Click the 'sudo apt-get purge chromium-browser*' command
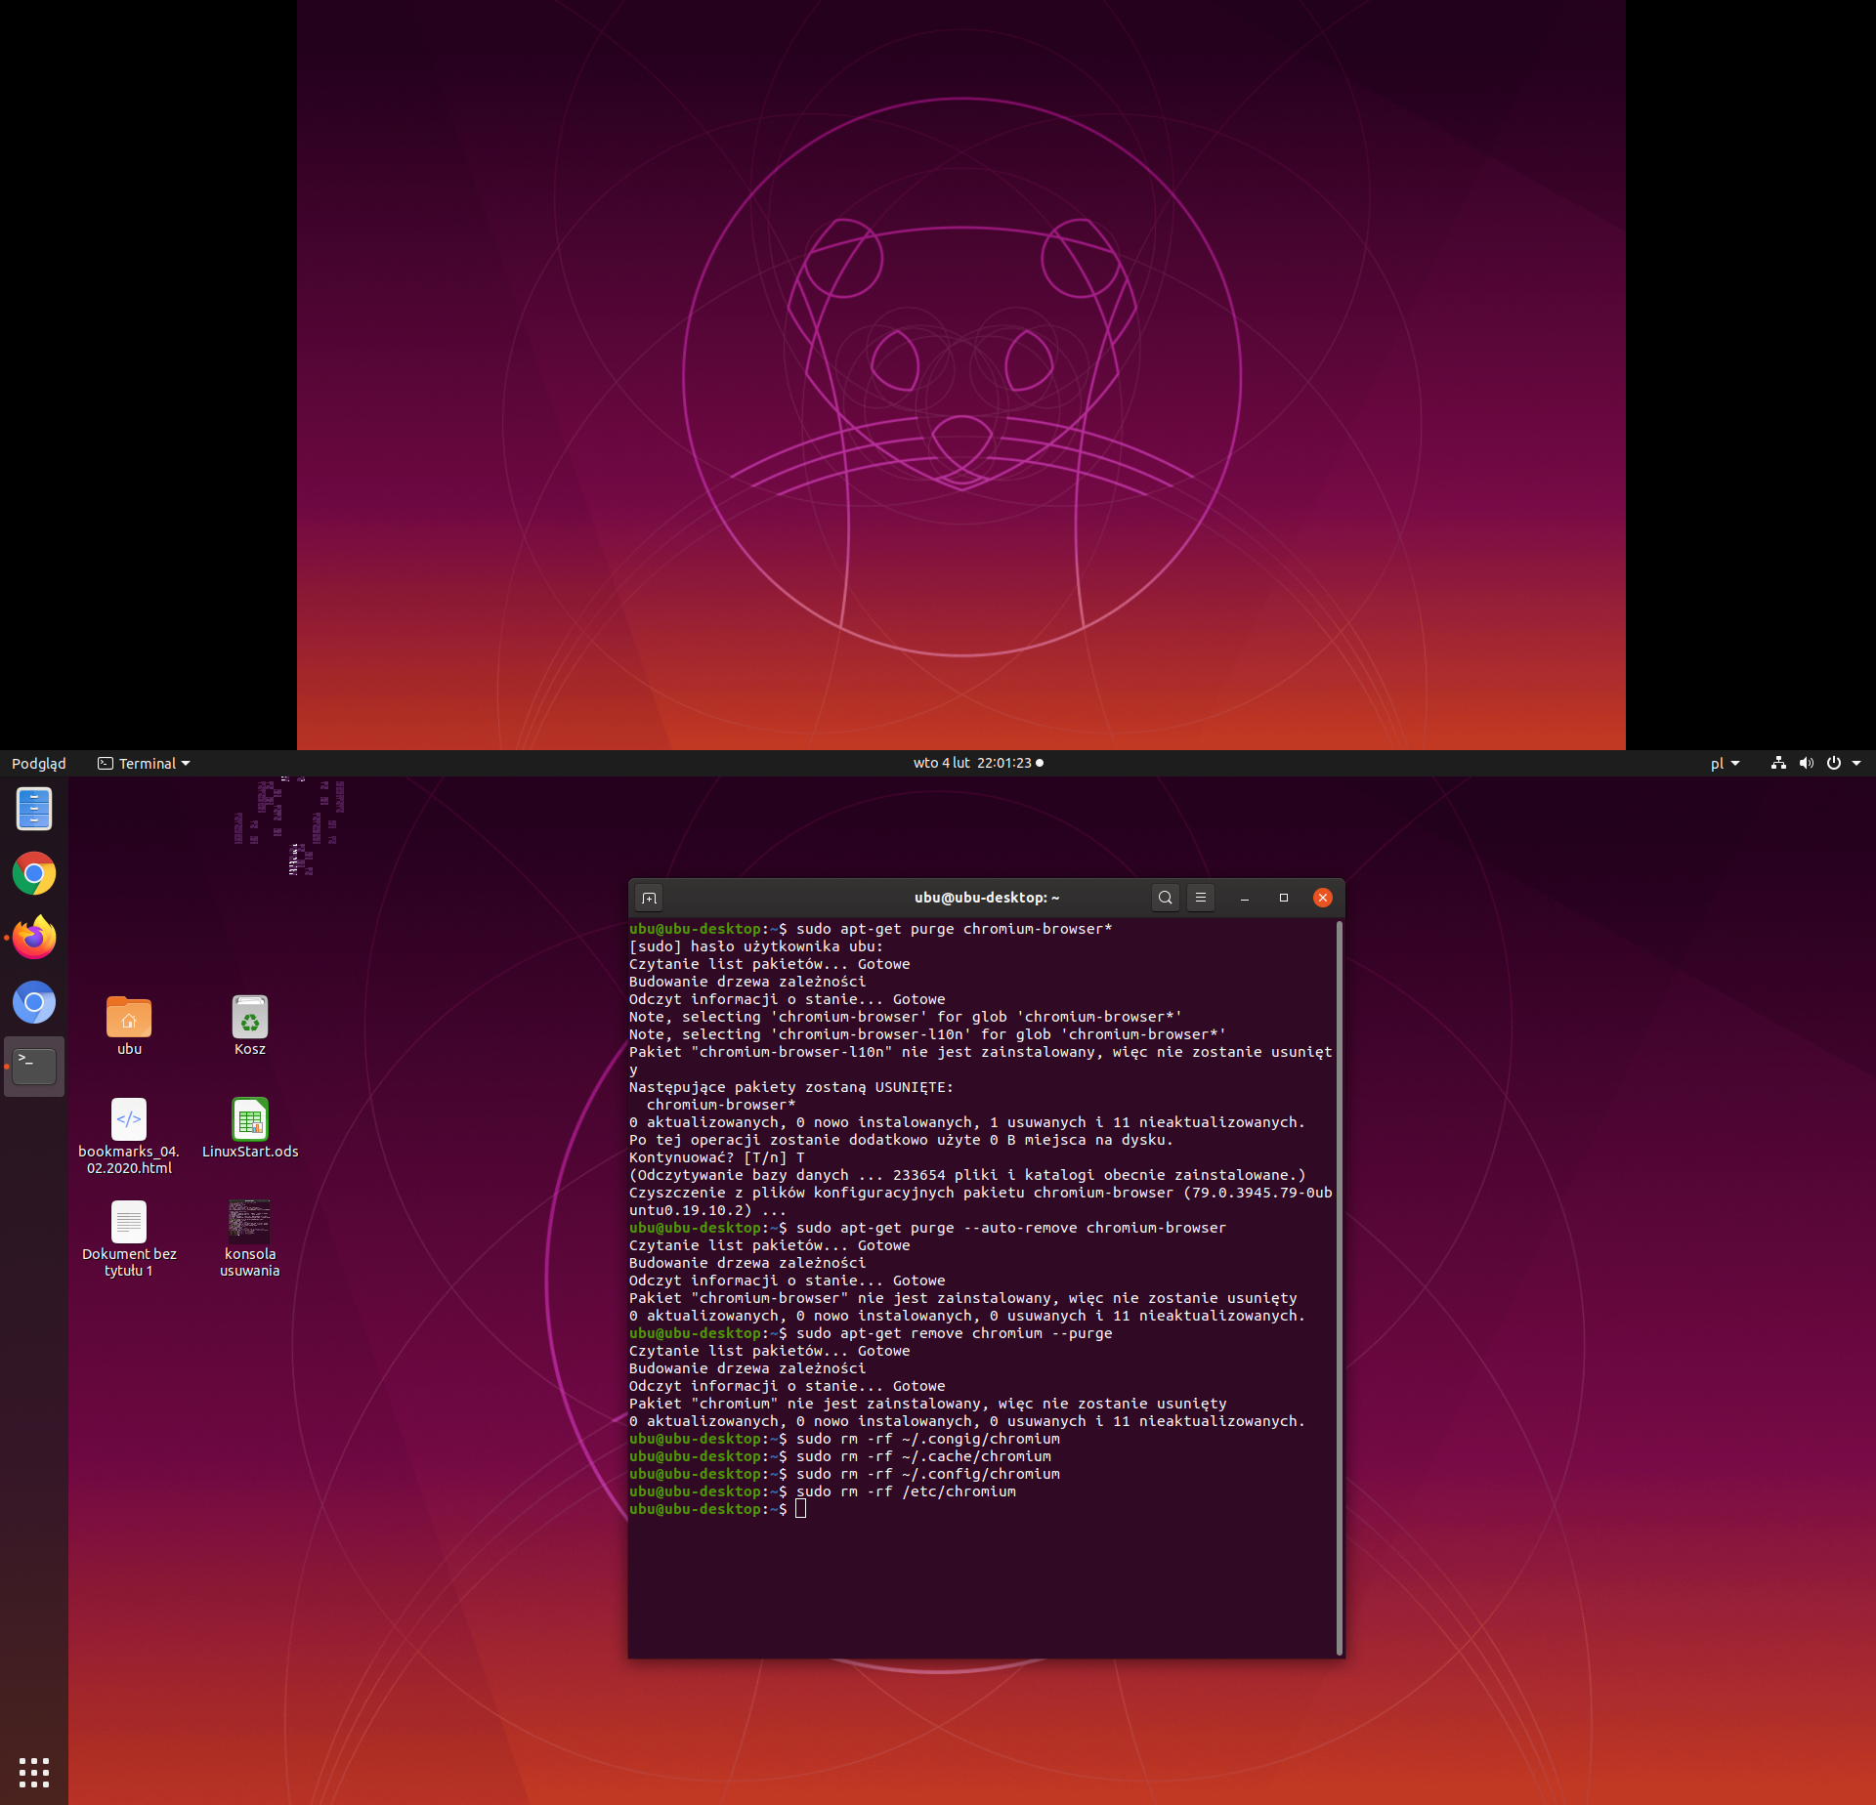 [954, 929]
